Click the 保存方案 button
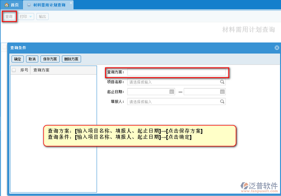The height and width of the screenshot is (196, 281). click(x=50, y=59)
